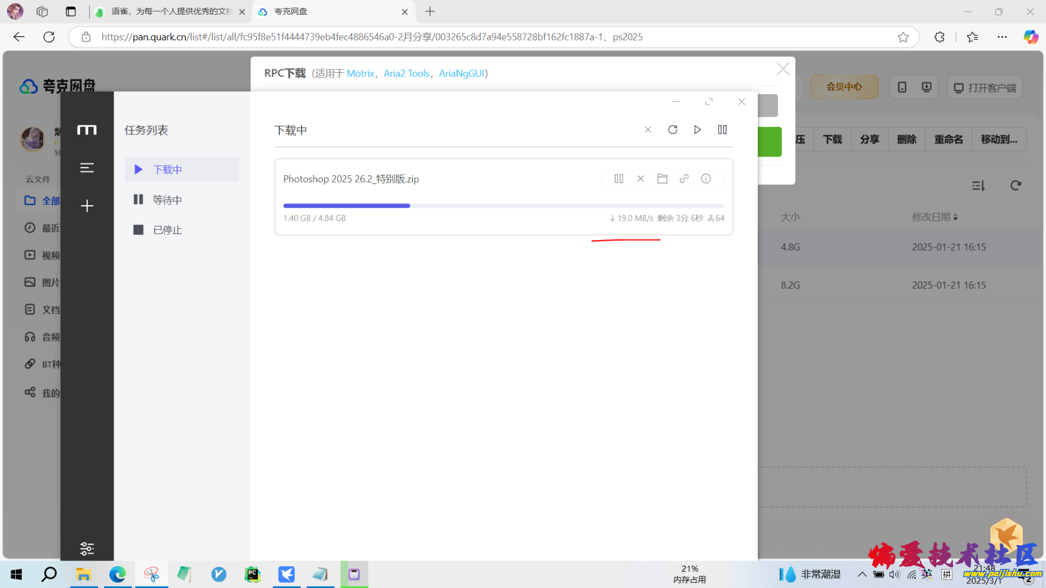This screenshot has height=588, width=1046.
Task: Open Motrix sidebar task list menu icon
Action: (87, 168)
